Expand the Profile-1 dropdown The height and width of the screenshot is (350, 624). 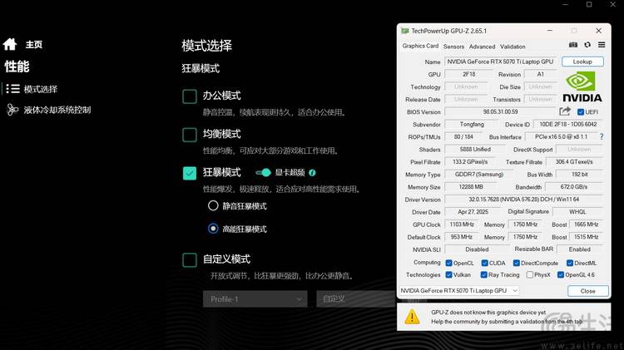255,299
